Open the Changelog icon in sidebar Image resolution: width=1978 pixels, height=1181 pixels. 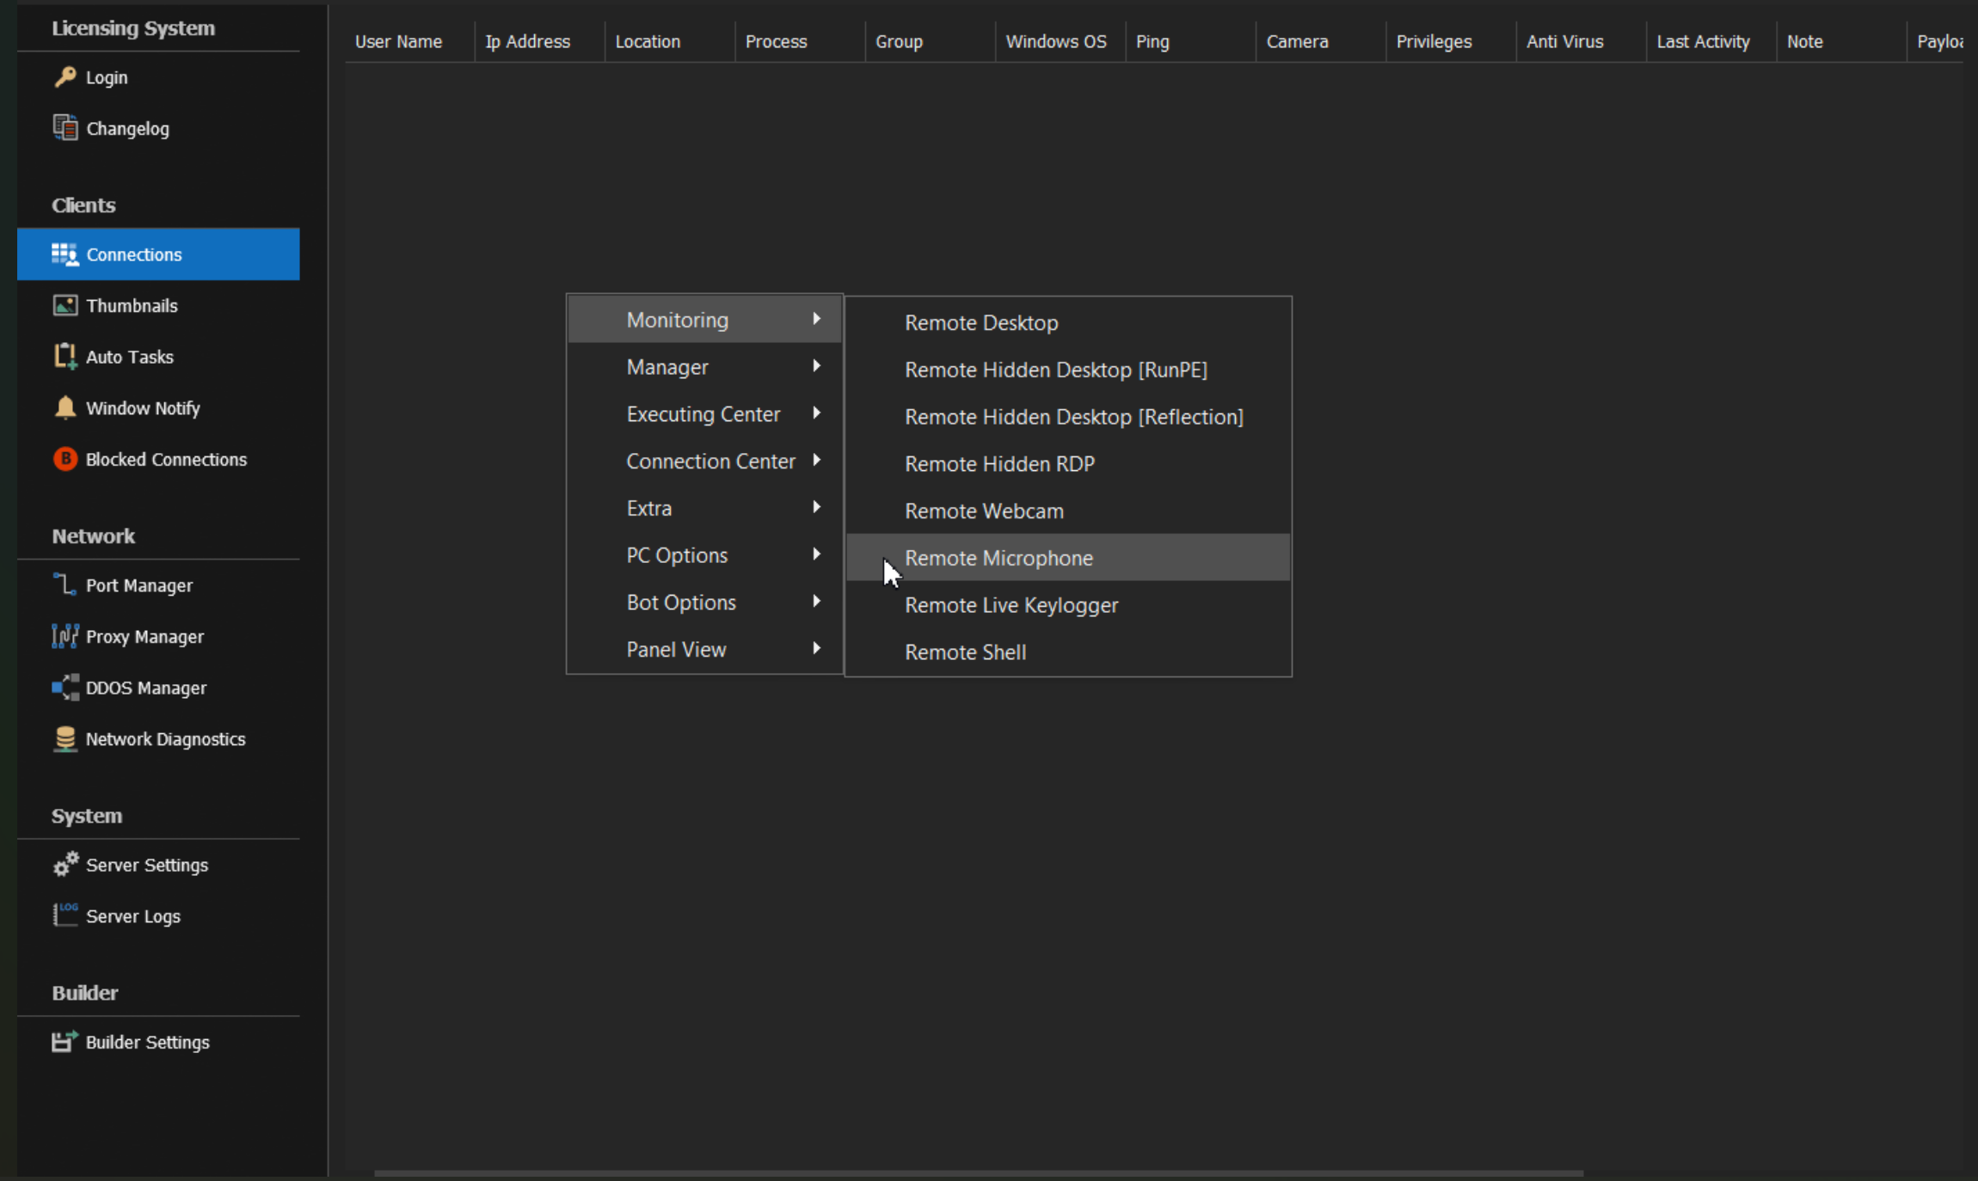tap(65, 128)
